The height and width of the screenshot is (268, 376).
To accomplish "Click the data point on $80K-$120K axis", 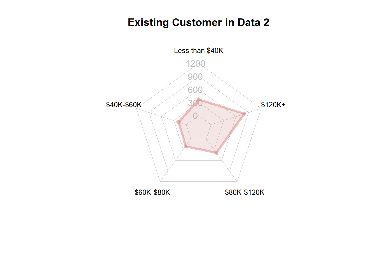I will tap(216, 153).
